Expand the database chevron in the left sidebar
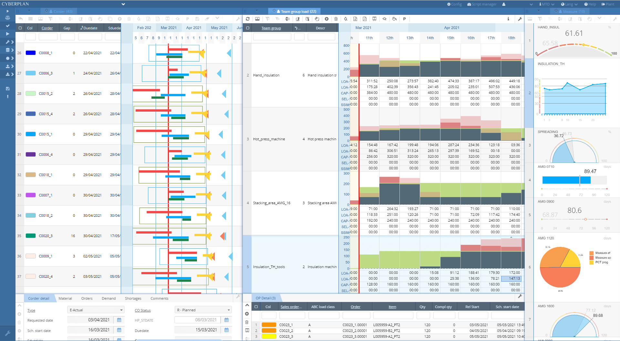 point(13,50)
